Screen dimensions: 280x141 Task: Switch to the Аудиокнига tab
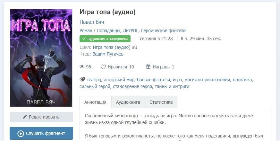pyautogui.click(x=128, y=102)
